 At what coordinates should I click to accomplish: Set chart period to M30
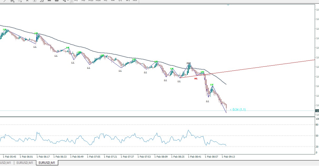click(x=98, y=1)
